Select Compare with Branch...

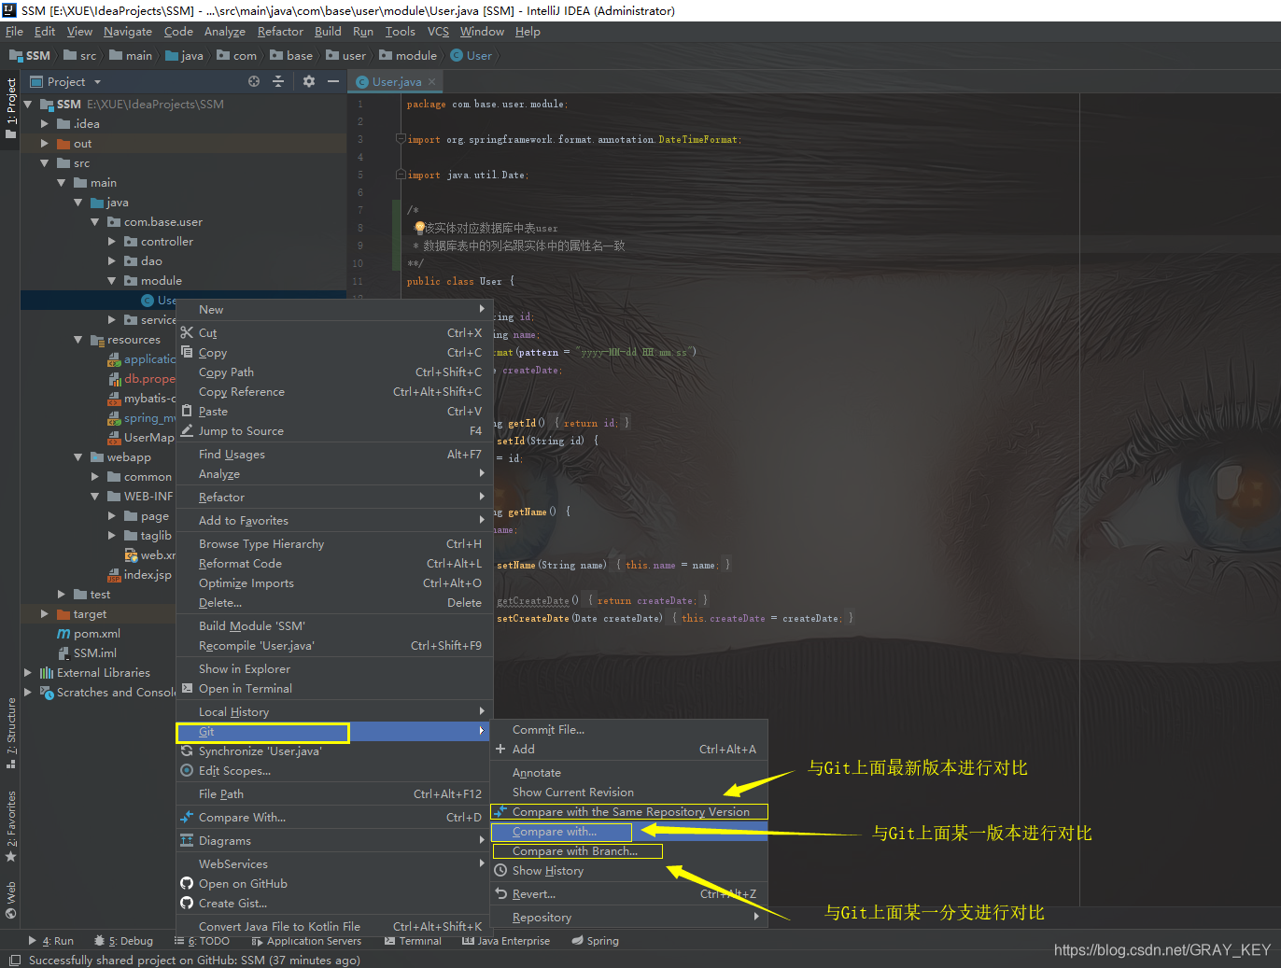pos(628,851)
